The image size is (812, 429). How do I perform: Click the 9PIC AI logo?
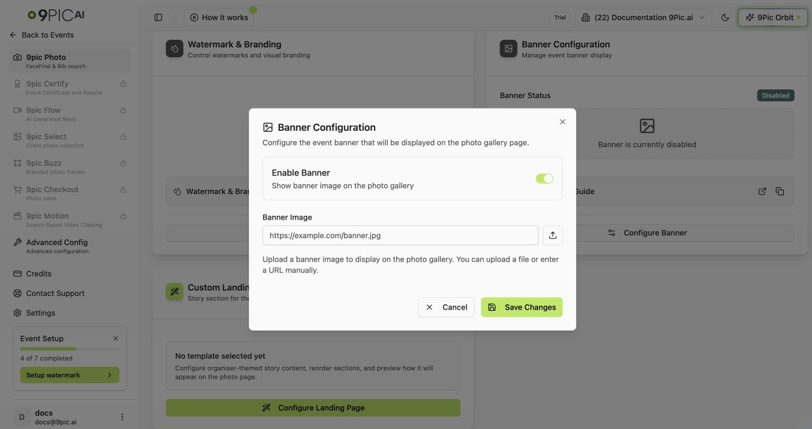tap(56, 15)
